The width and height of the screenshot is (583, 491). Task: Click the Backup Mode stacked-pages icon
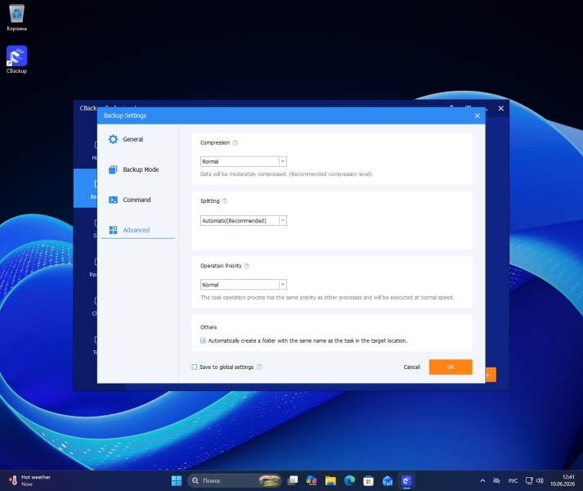click(113, 169)
